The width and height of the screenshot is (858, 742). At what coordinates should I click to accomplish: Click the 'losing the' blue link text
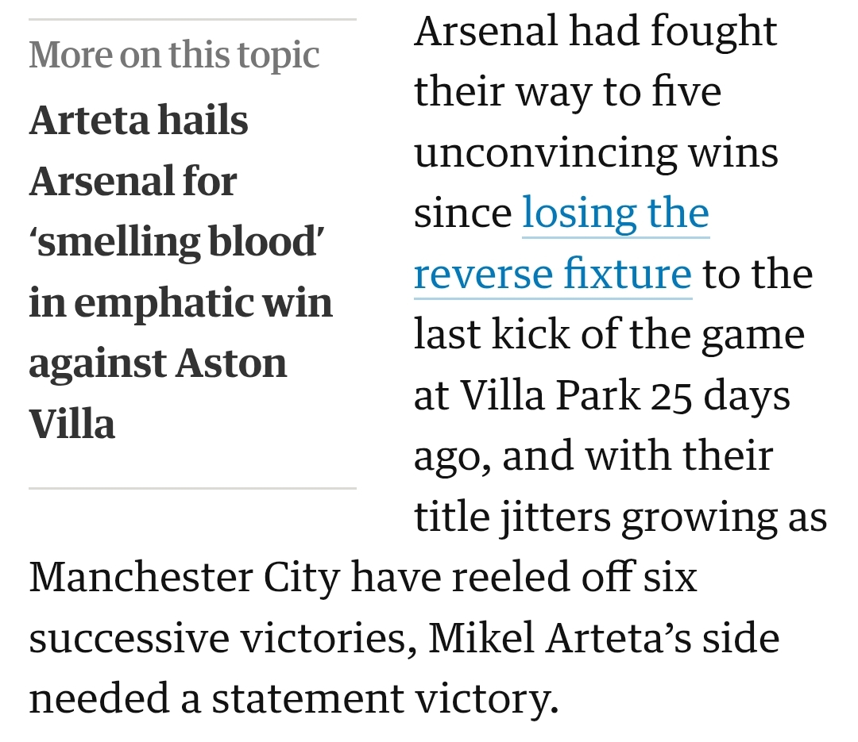click(616, 213)
